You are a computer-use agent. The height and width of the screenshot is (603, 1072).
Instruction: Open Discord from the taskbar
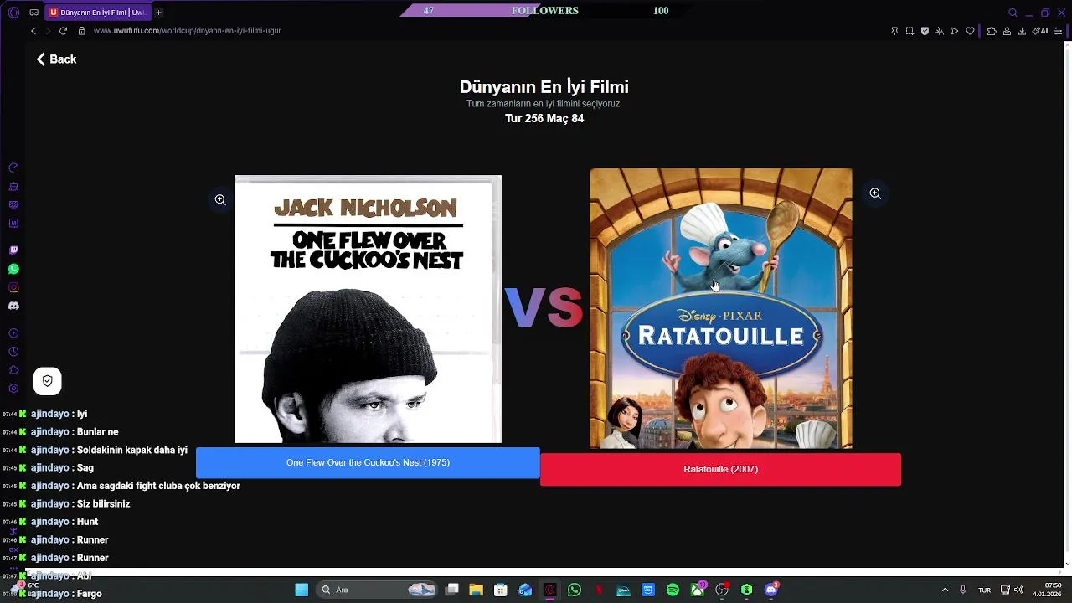click(771, 590)
